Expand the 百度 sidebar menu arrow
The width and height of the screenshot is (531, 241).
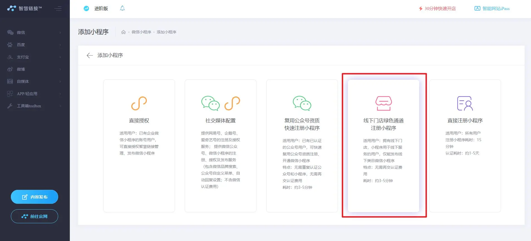coord(60,45)
